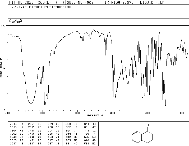Viewport: 189px width, 146px height.
Task: Select peak table entry 1153
Action: coord(49,137)
